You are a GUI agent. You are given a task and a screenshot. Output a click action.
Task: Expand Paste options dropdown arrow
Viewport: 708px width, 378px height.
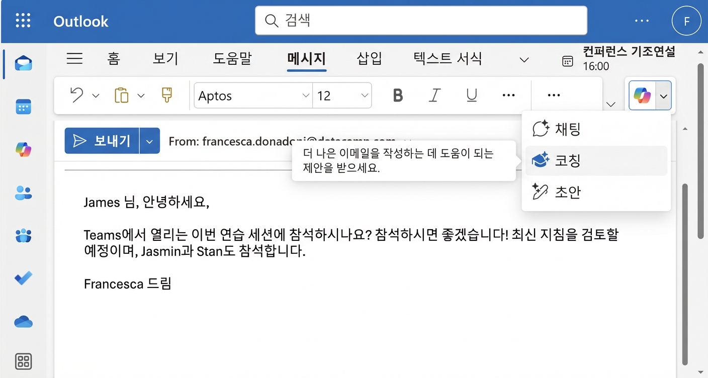tap(141, 96)
